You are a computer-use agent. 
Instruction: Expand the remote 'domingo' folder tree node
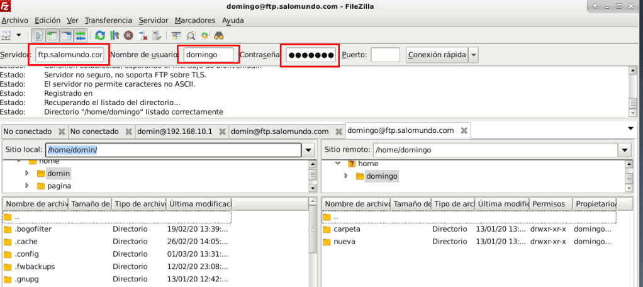point(346,176)
